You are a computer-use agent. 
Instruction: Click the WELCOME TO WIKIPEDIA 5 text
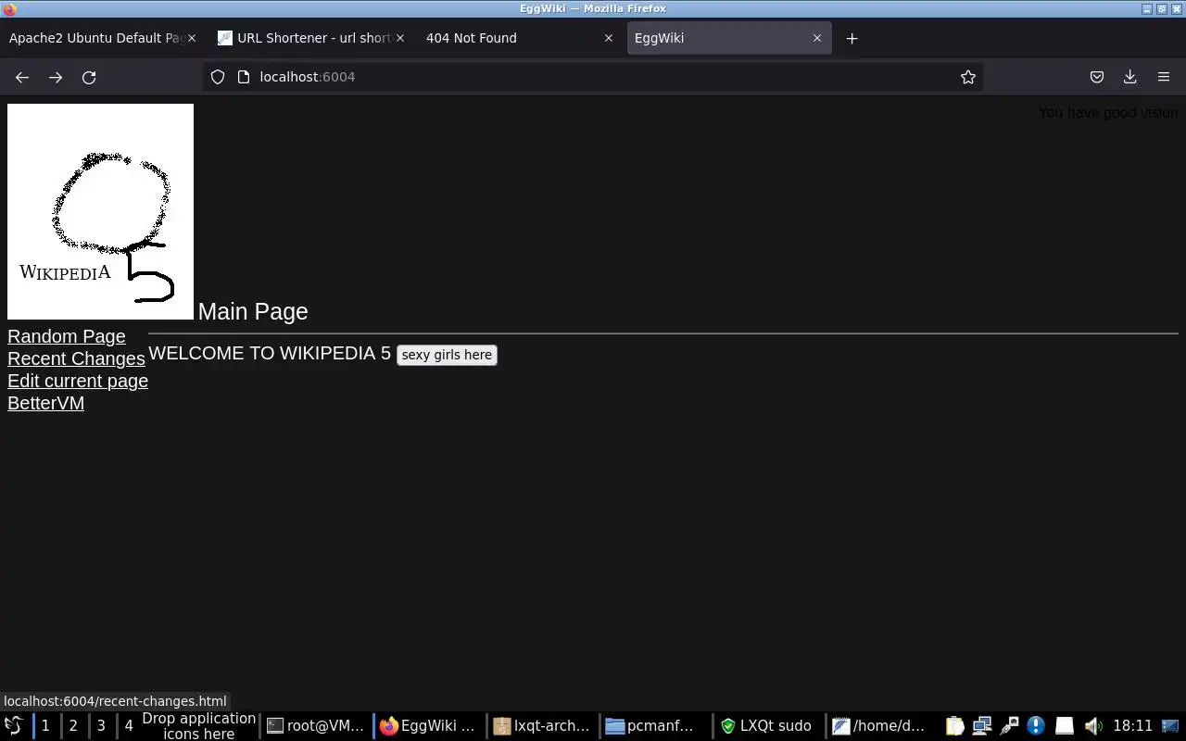270,353
